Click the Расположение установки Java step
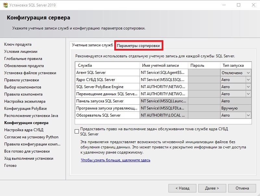The image size is (260, 196). coord(31,116)
